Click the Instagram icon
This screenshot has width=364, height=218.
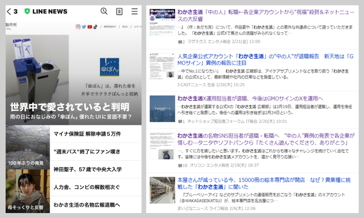tap(78, 27)
